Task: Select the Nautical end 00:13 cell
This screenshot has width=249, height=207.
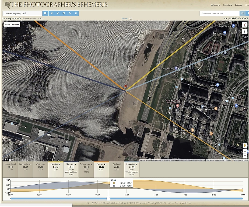Action: point(10,170)
